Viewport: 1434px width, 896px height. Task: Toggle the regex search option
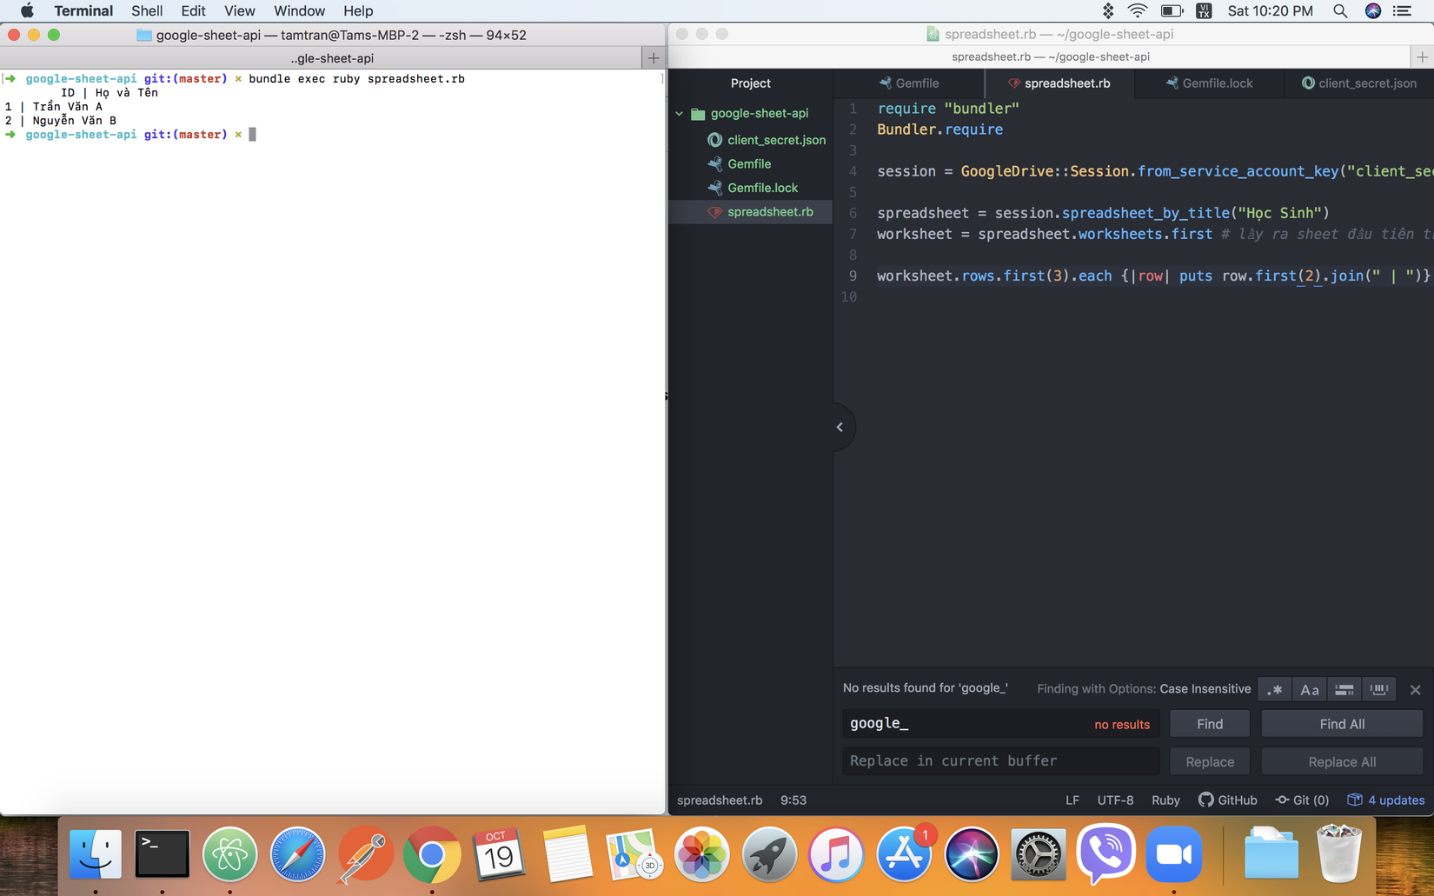pyautogui.click(x=1275, y=690)
